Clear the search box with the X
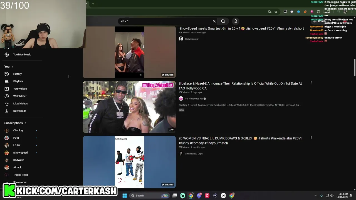This screenshot has width=356, height=200. [214, 21]
